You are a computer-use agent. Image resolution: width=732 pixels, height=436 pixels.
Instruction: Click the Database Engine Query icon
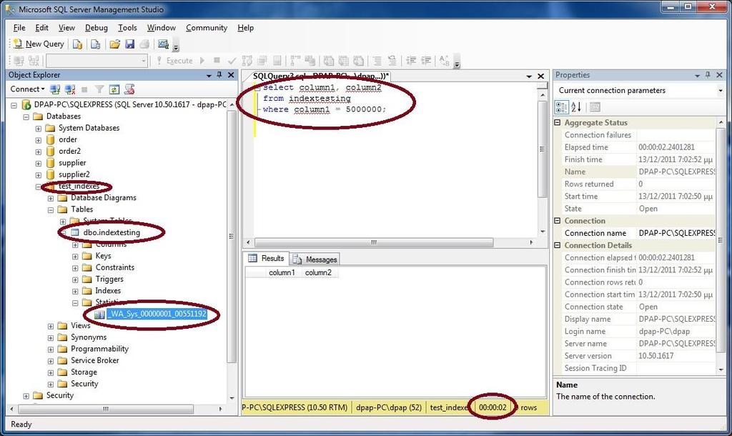pos(77,44)
